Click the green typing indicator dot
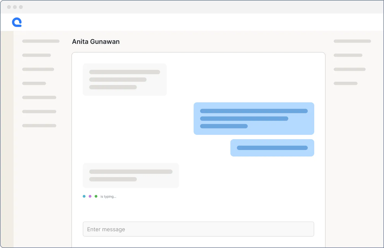 (96, 196)
